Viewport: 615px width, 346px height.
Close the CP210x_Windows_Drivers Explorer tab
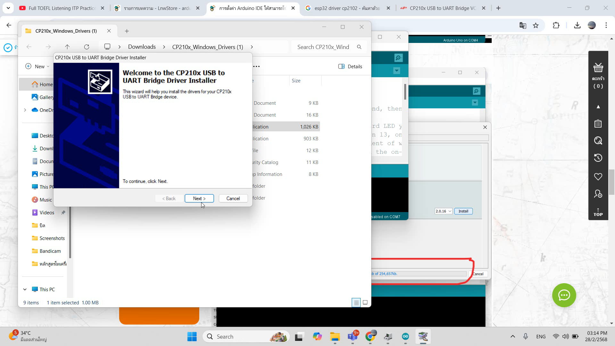point(109,31)
